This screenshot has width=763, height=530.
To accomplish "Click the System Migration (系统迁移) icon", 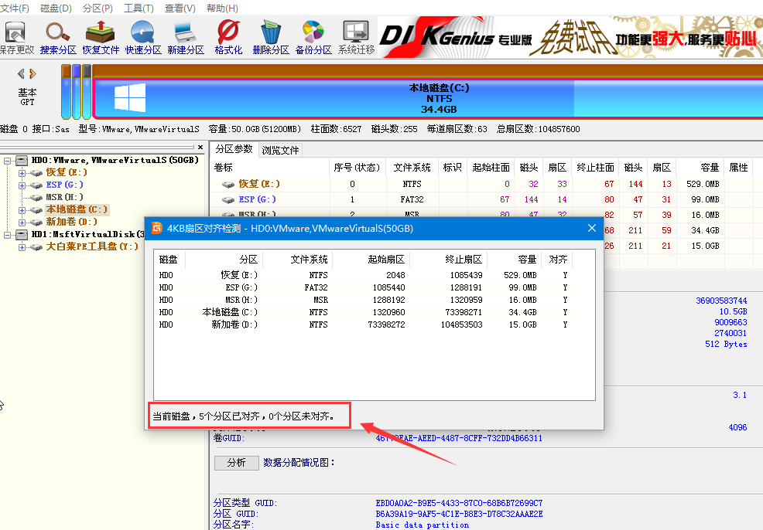I will (356, 33).
